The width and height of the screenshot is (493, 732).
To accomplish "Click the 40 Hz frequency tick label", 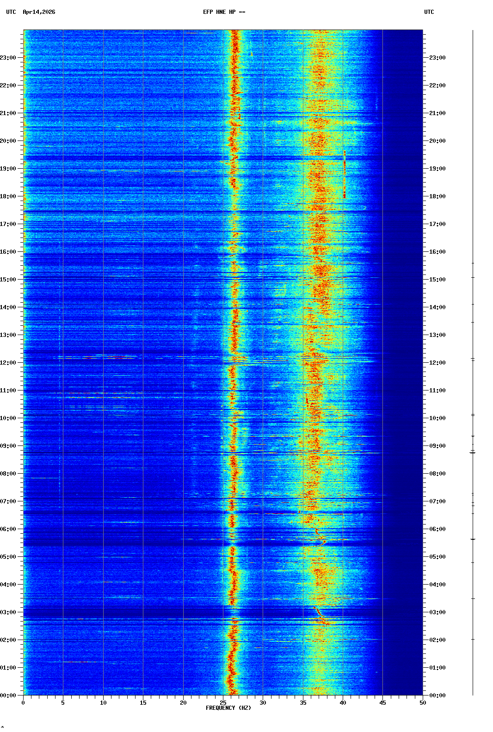I will pos(343,703).
